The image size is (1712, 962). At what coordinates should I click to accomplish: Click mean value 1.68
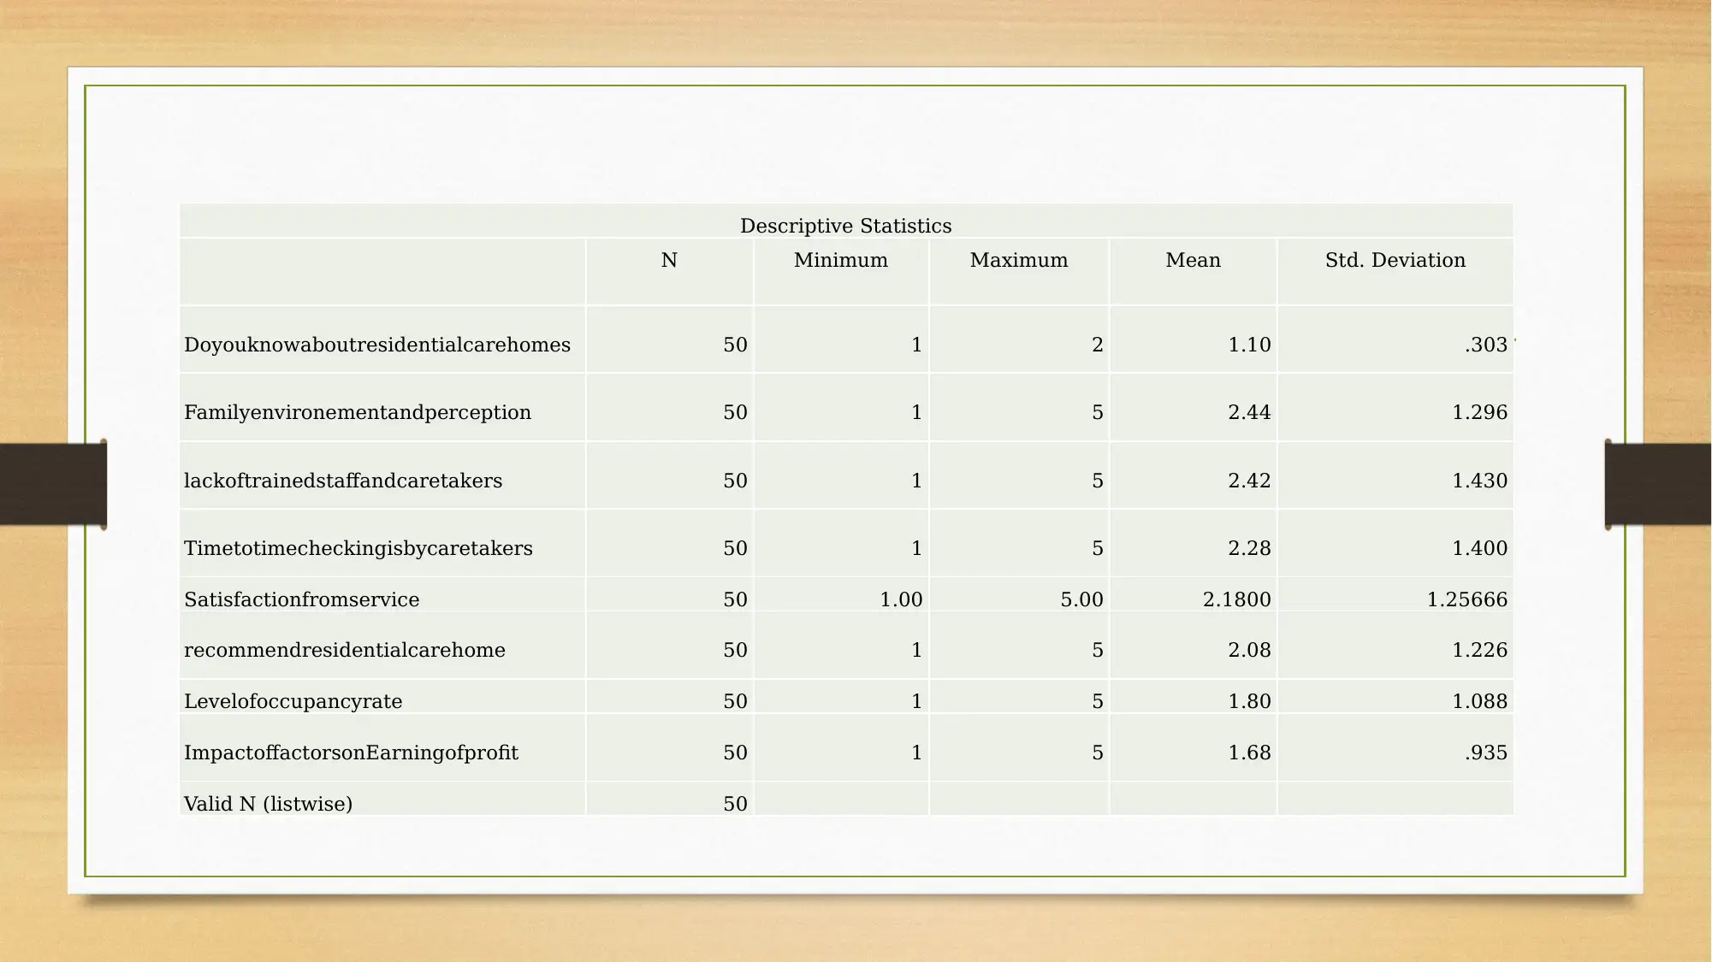tap(1249, 752)
